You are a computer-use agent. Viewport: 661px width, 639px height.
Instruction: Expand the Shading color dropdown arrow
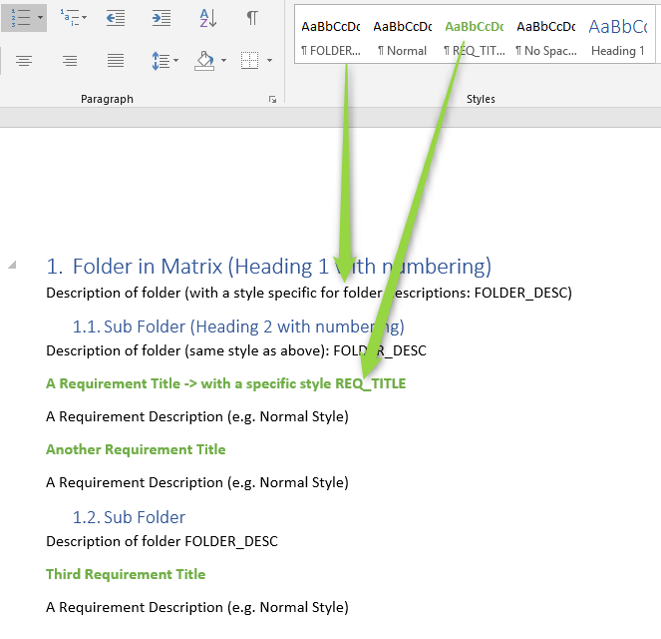point(223,61)
